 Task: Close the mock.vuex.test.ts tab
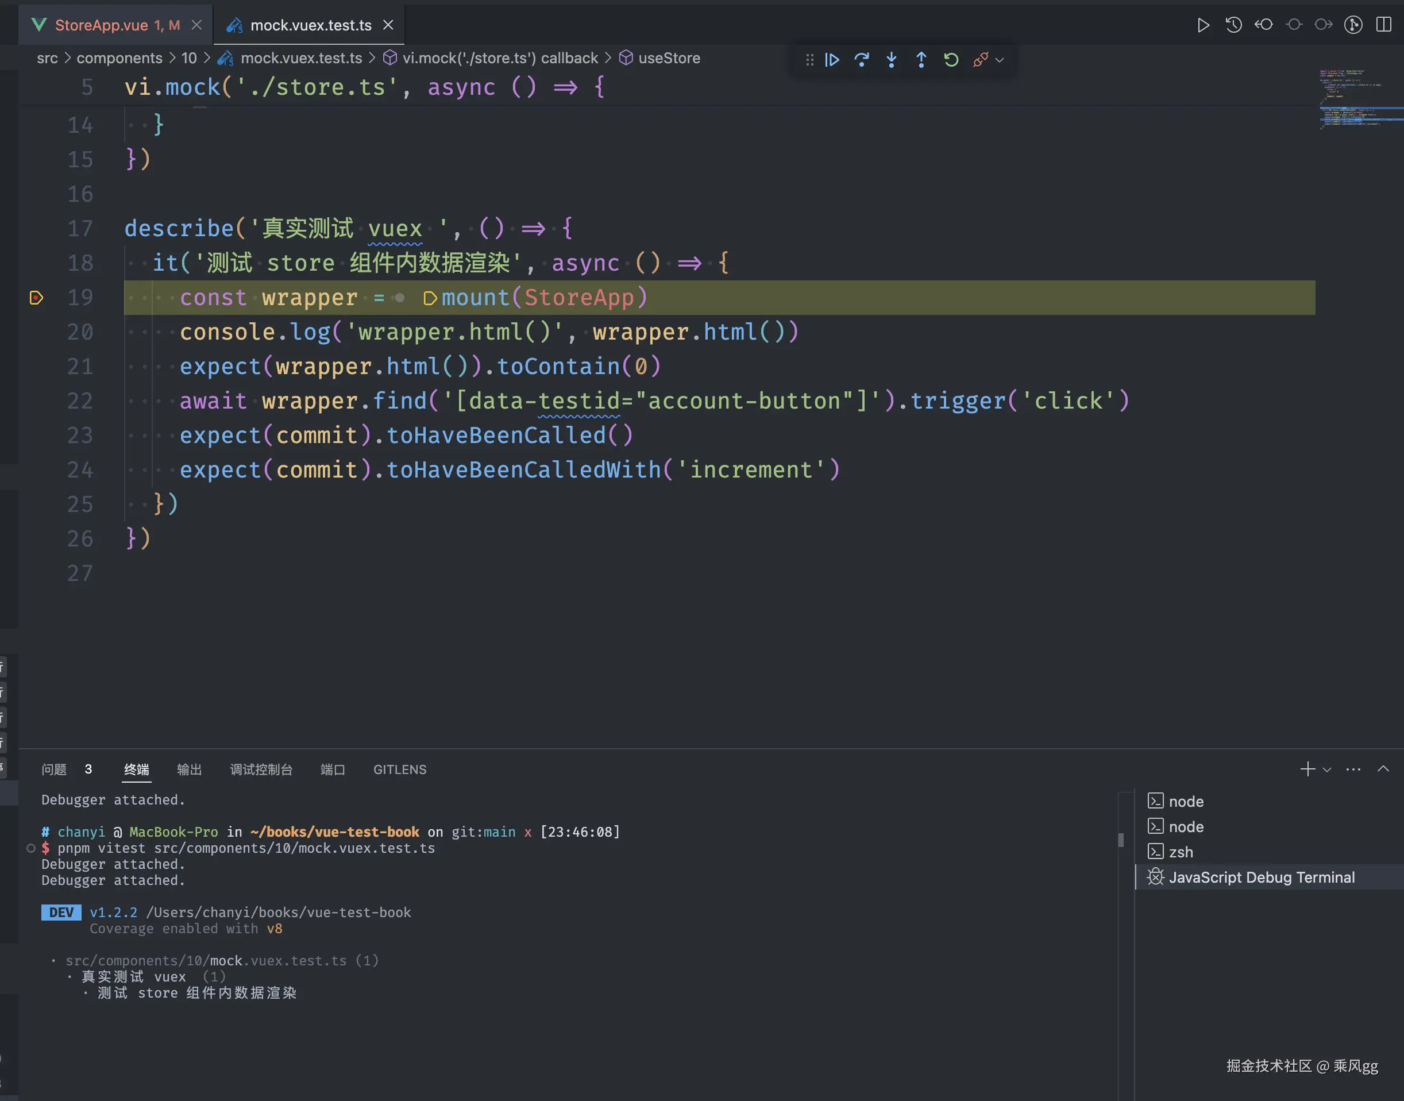388,25
